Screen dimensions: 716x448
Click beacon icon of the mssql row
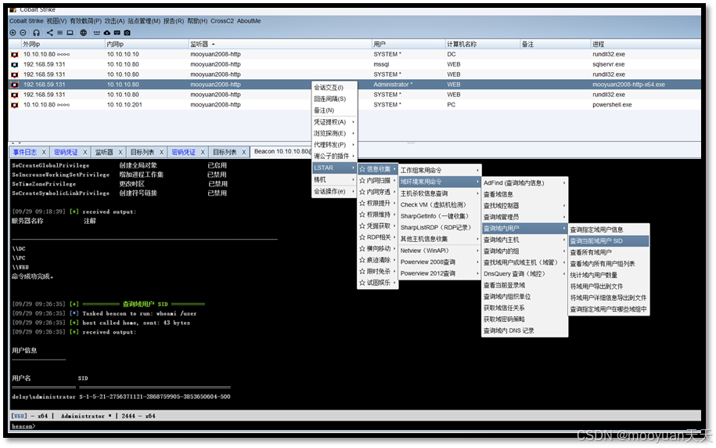point(15,64)
